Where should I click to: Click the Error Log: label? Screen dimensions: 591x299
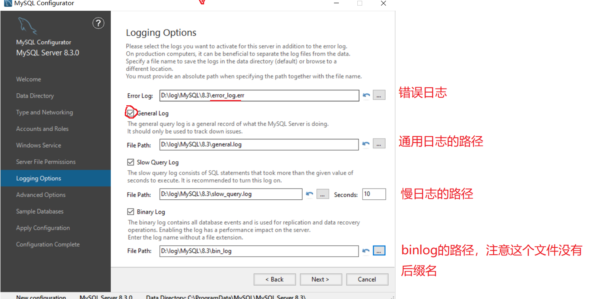click(x=140, y=96)
